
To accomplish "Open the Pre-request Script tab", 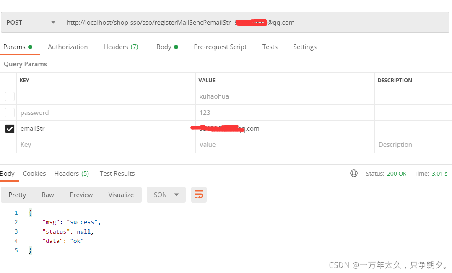I will tap(220, 47).
